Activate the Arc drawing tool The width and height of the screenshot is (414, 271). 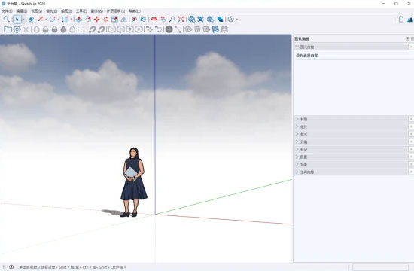coord(52,20)
